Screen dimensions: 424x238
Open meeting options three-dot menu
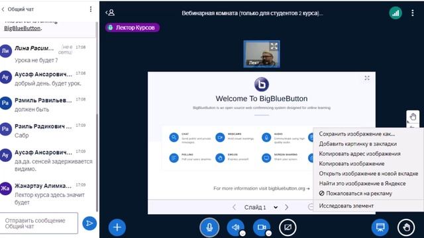coord(412,13)
